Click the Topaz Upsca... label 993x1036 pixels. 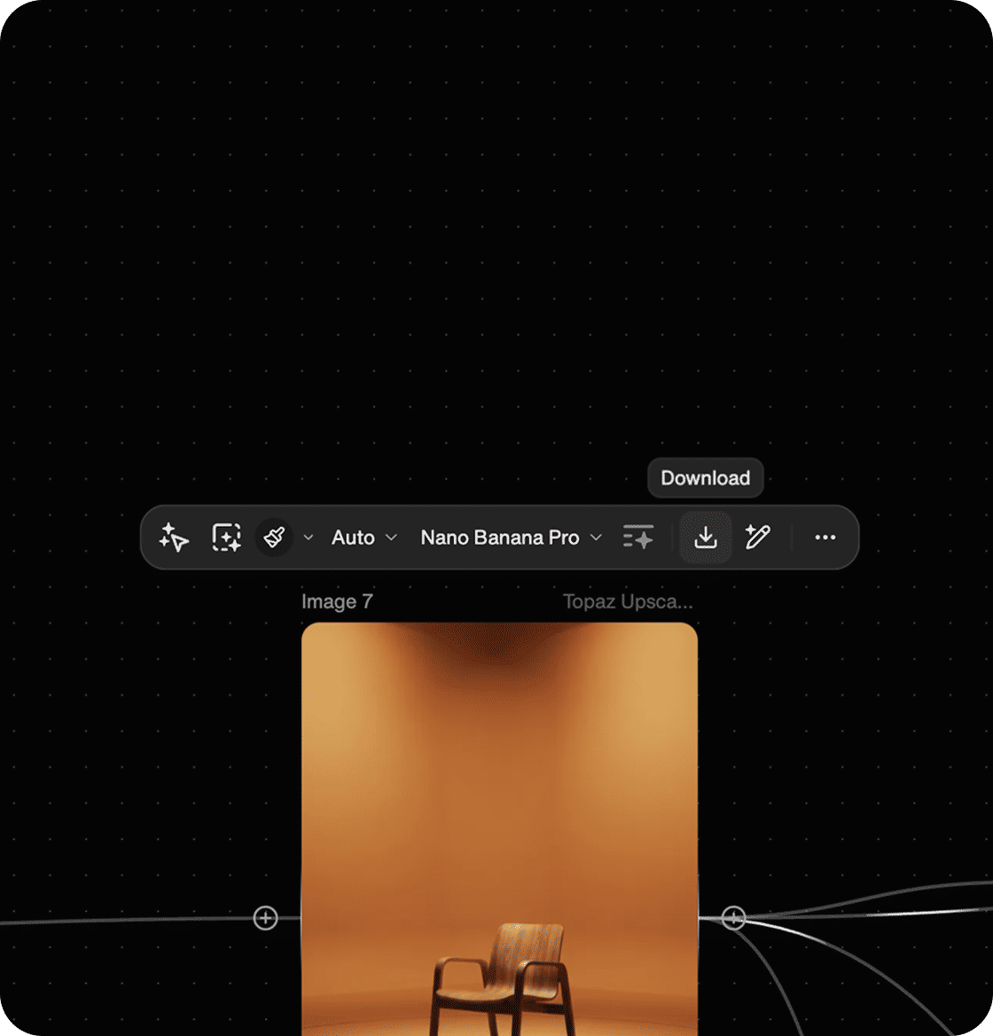pos(628,601)
